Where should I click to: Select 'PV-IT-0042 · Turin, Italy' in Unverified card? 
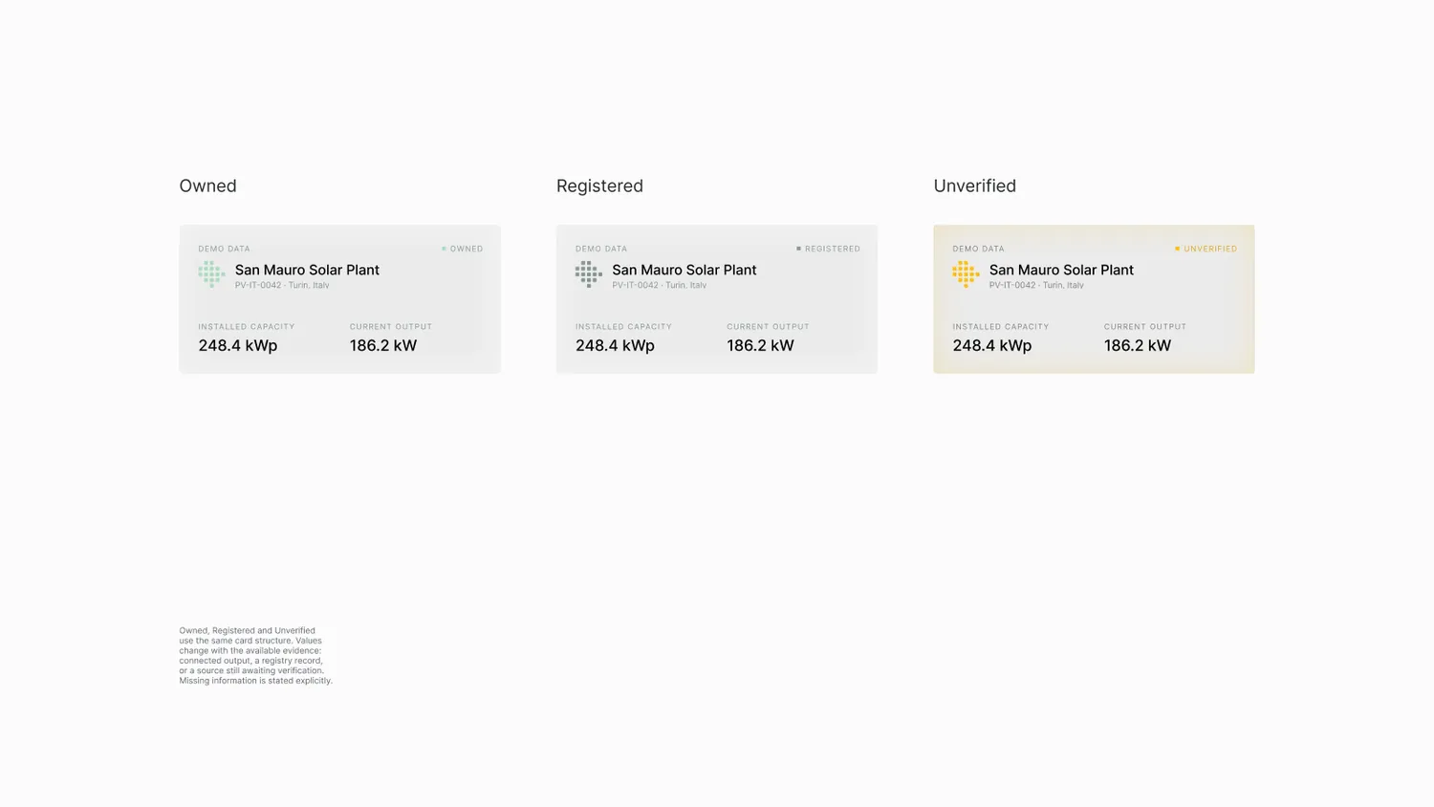[x=1036, y=285]
